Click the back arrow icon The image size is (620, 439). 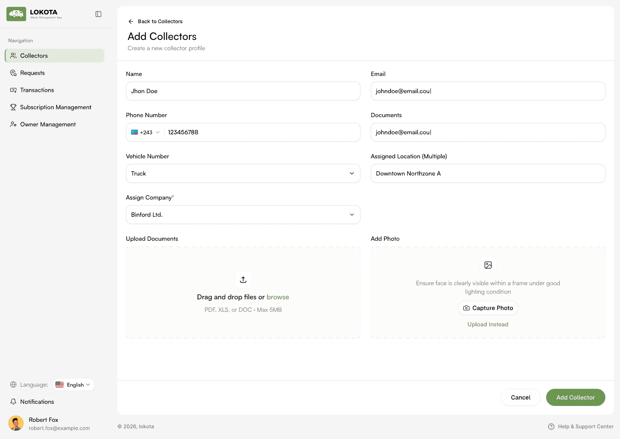pyautogui.click(x=131, y=21)
